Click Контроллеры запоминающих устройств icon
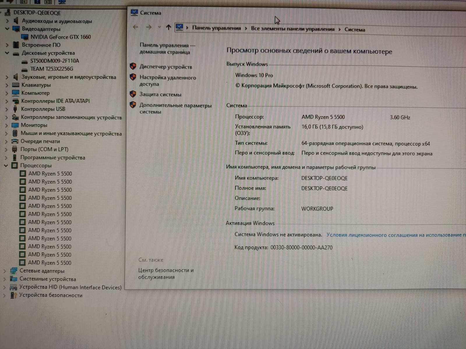The height and width of the screenshot is (349, 466). pos(15,117)
